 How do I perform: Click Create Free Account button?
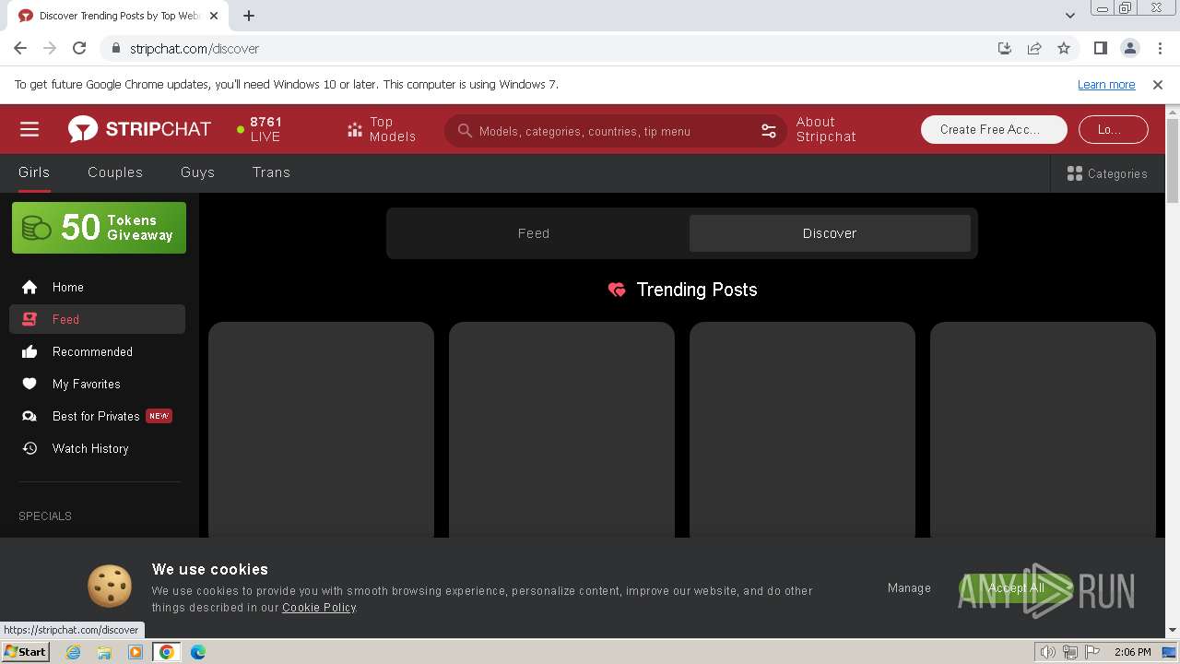(994, 129)
